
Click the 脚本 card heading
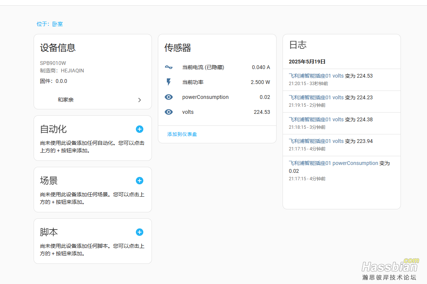[49, 232]
